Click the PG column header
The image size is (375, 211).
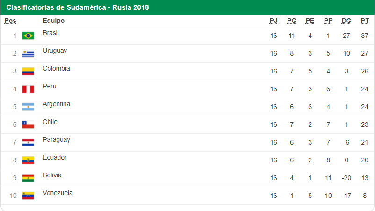(291, 21)
